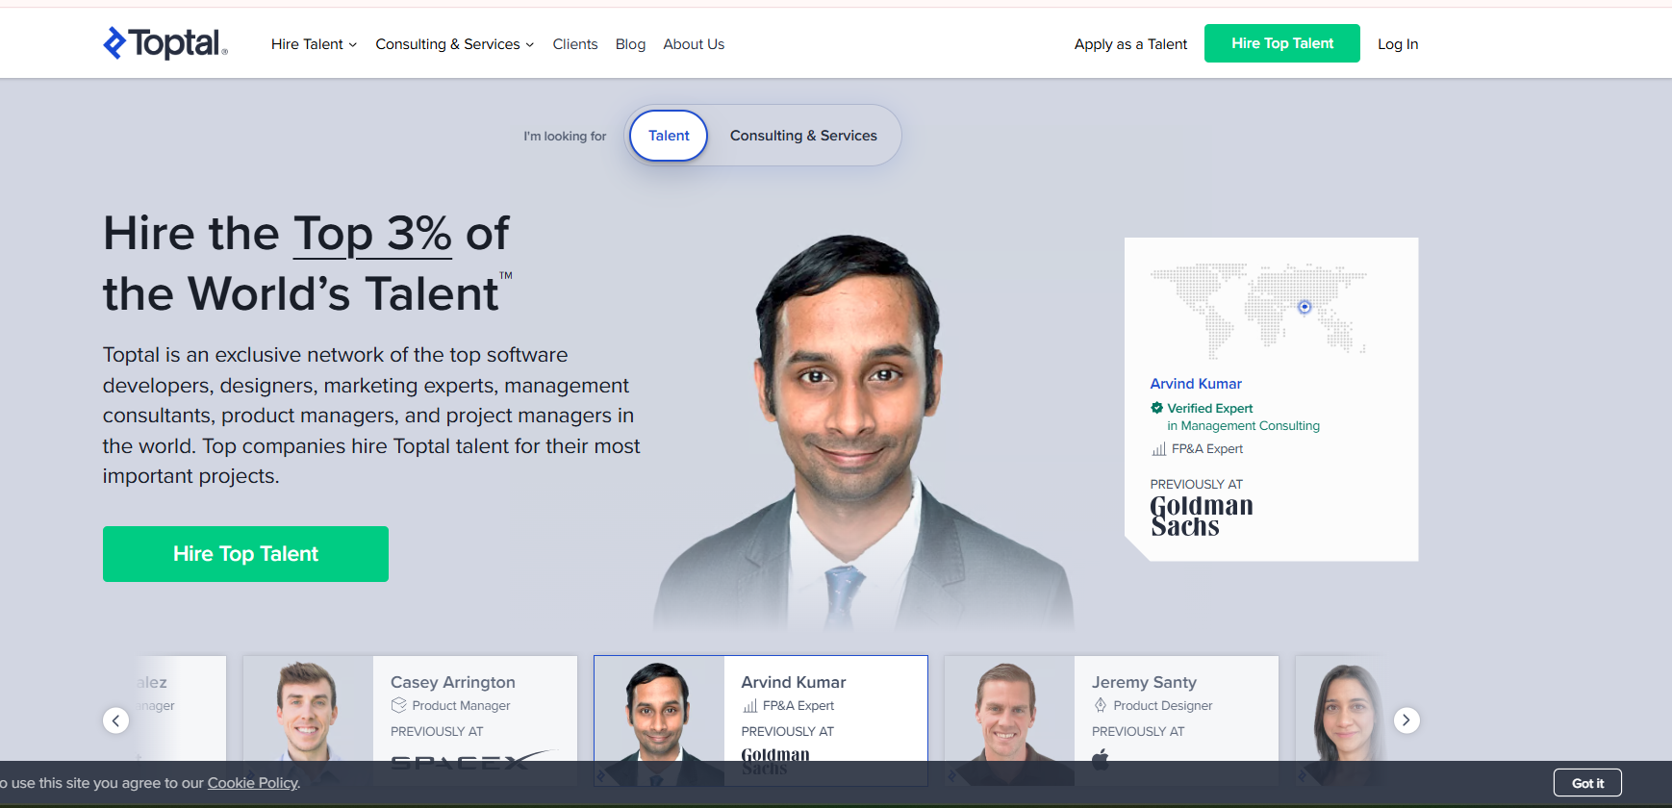Click the Jeremy Santy name in the carousel

point(1144,682)
